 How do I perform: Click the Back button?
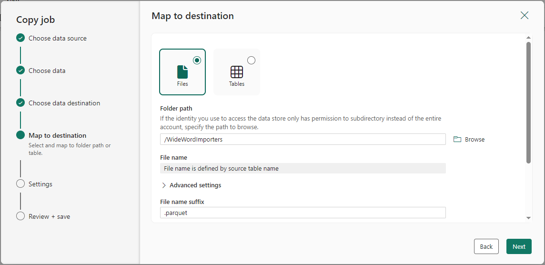[x=486, y=246]
